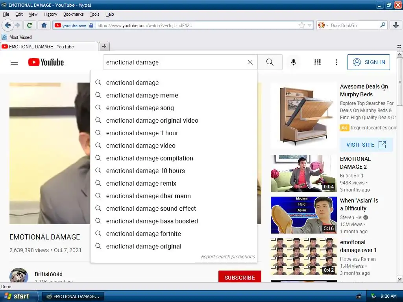This screenshot has height=302, width=403.
Task: Click the keyboard icon in the system tray
Action: tap(359, 296)
